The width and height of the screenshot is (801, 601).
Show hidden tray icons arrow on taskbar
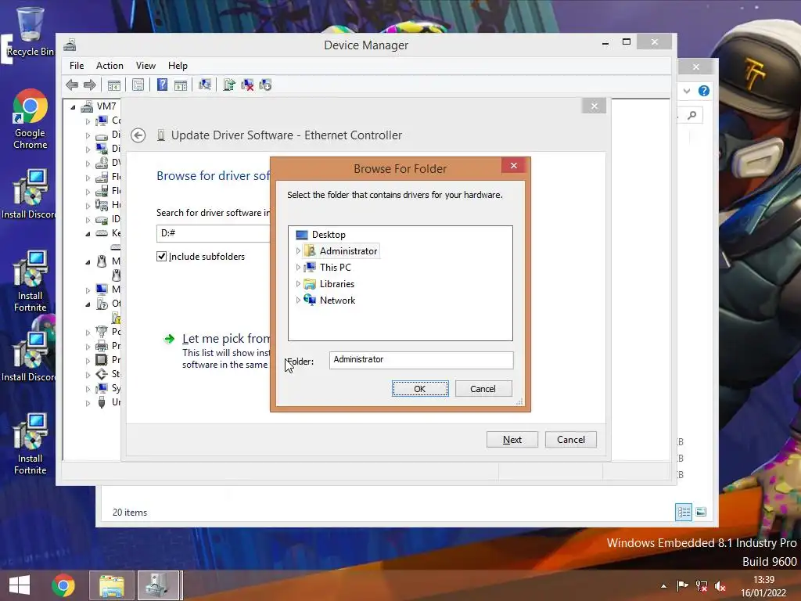(x=663, y=586)
